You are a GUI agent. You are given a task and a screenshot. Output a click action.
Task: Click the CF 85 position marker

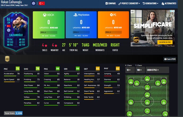pos(147,88)
